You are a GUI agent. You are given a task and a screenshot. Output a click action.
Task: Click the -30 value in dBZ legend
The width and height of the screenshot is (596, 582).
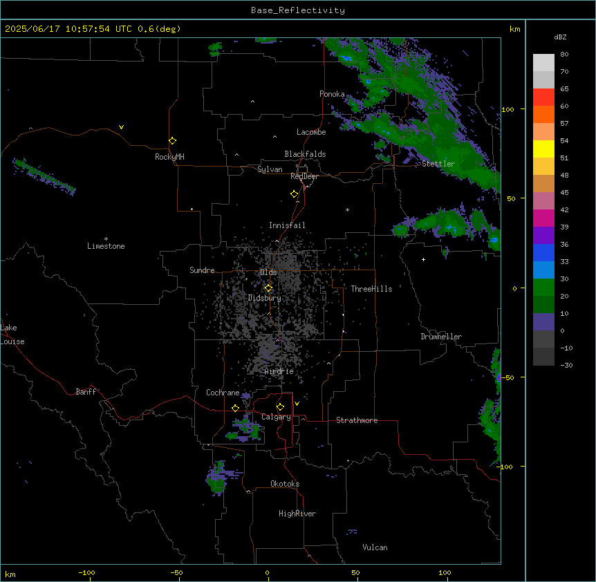tap(566, 366)
